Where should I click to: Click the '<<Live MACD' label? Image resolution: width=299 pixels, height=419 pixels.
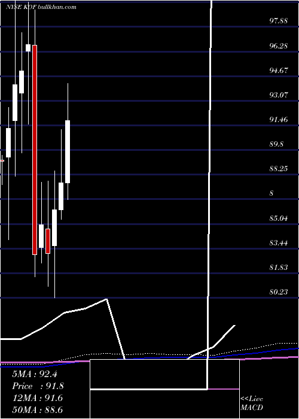[x=252, y=403]
